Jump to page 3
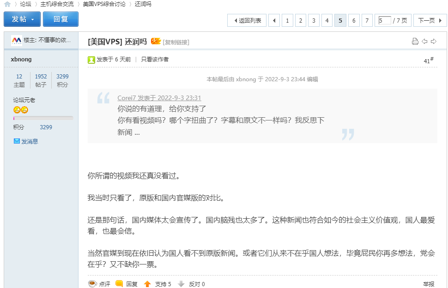The width and height of the screenshot is (448, 288). click(314, 20)
